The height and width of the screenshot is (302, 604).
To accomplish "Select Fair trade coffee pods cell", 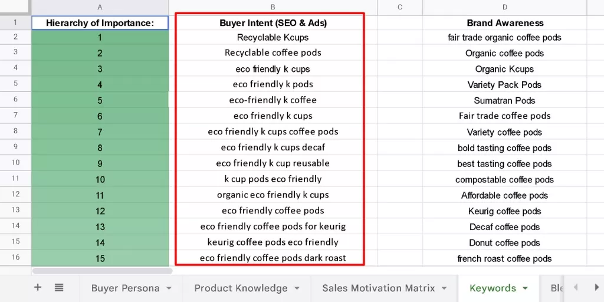I will click(505, 116).
